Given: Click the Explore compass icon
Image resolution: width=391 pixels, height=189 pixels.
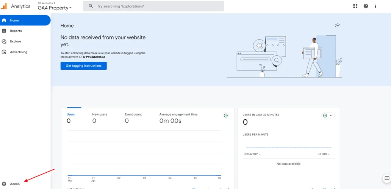Looking at the screenshot, I should coord(4,41).
